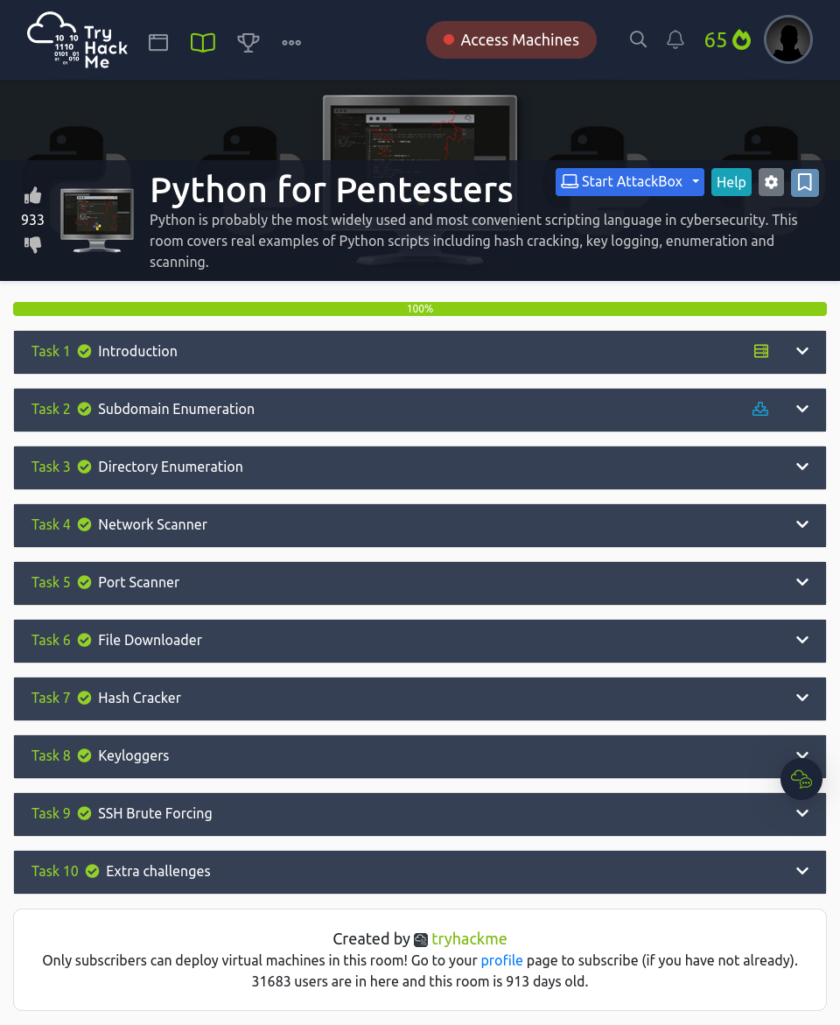Click the Help button
Image resolution: width=840 pixels, height=1025 pixels.
tap(731, 182)
